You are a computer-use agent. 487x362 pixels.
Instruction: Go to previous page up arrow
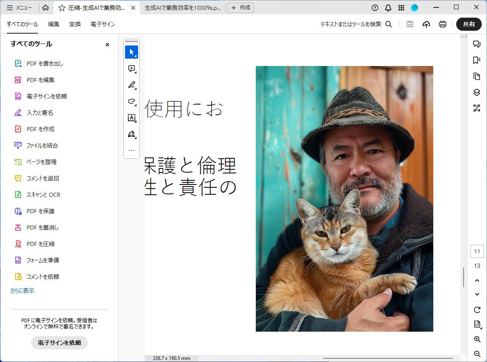tap(477, 280)
